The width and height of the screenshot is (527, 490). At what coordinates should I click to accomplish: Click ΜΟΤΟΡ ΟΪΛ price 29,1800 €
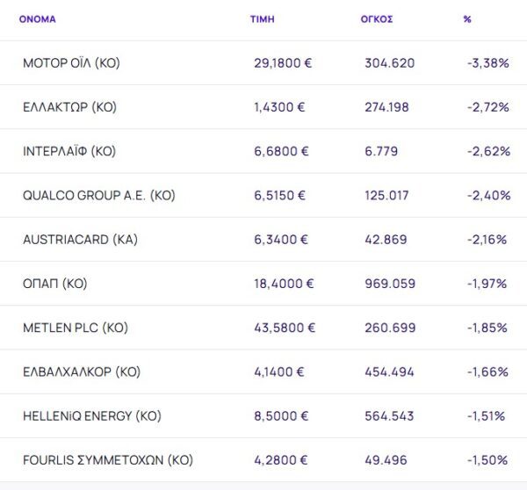(x=284, y=63)
